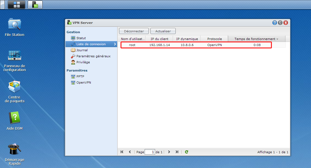Minimize the VPN Server window
Image resolution: width=311 pixels, height=168 pixels.
[x=280, y=23]
